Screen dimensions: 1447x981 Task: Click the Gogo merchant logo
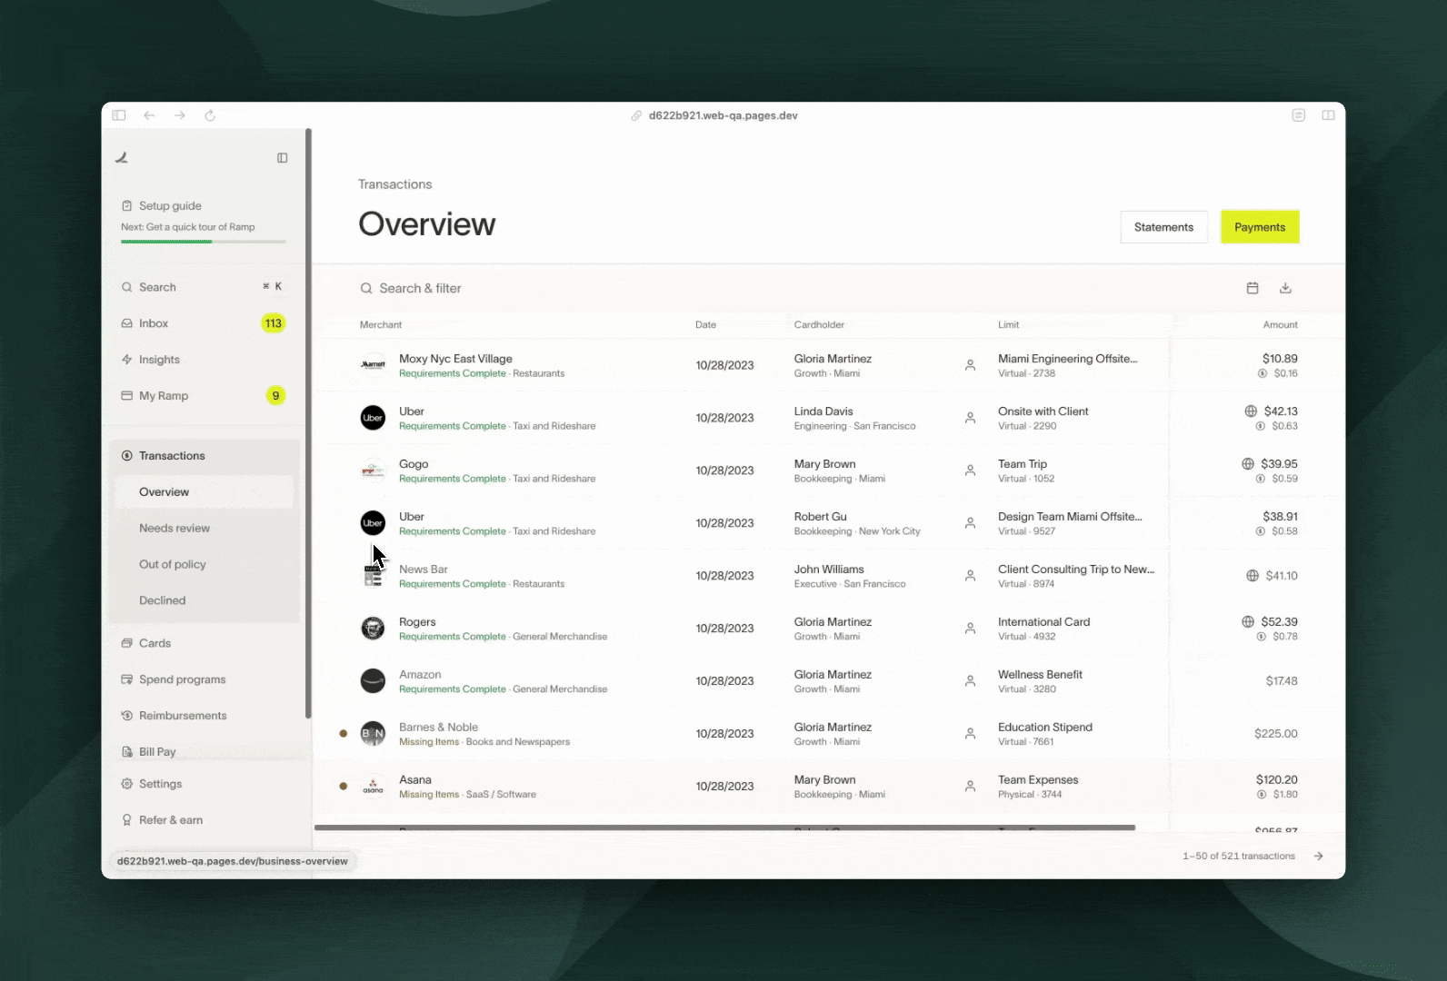[x=373, y=471]
